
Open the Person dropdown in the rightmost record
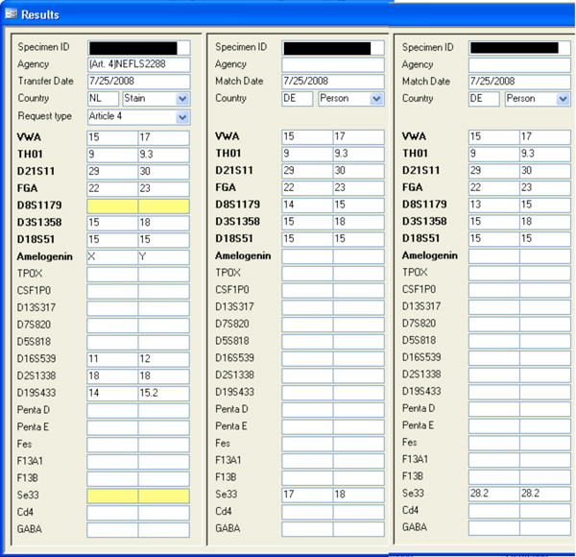(x=564, y=98)
